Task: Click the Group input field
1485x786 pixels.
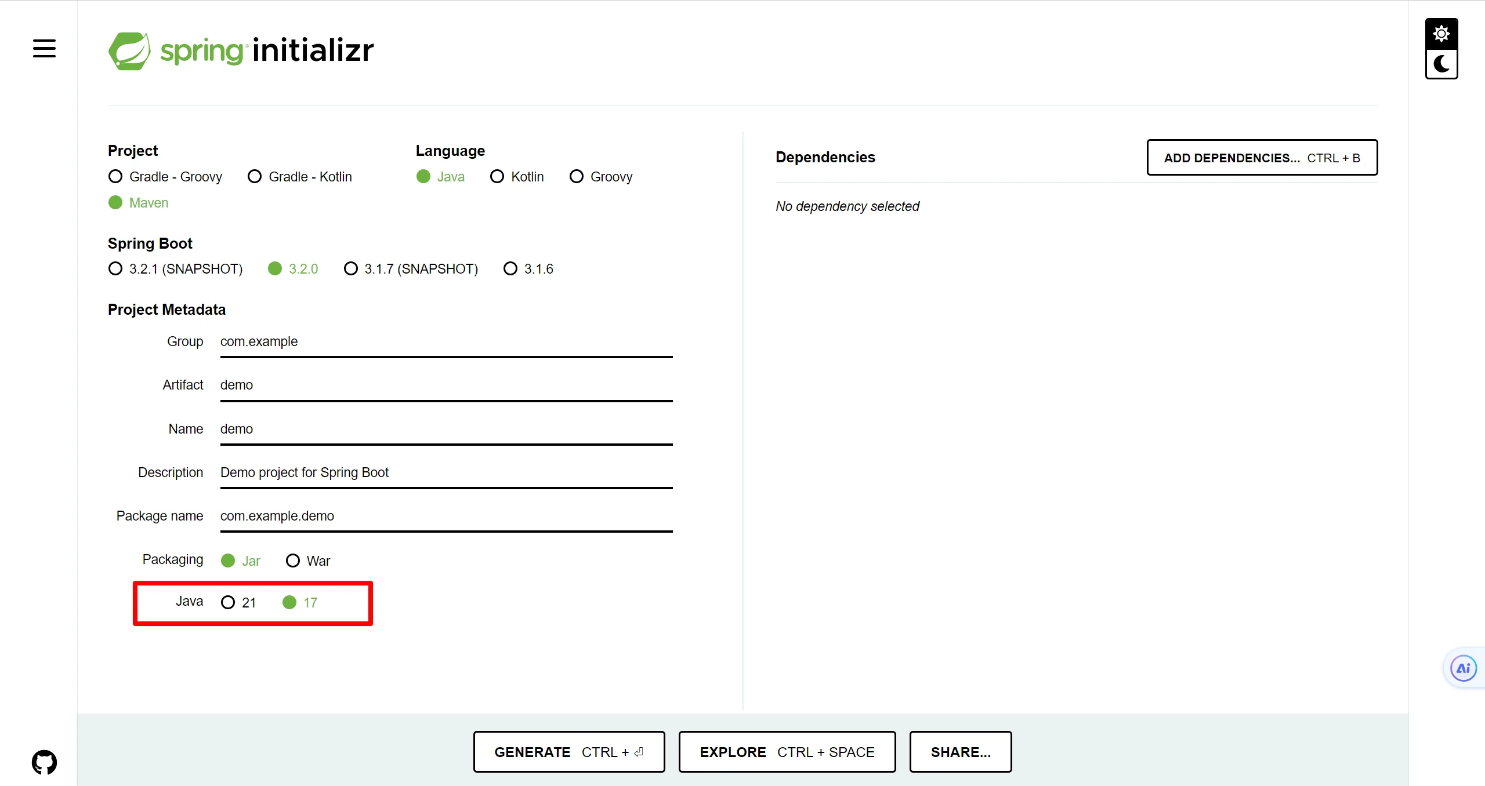Action: pyautogui.click(x=445, y=342)
